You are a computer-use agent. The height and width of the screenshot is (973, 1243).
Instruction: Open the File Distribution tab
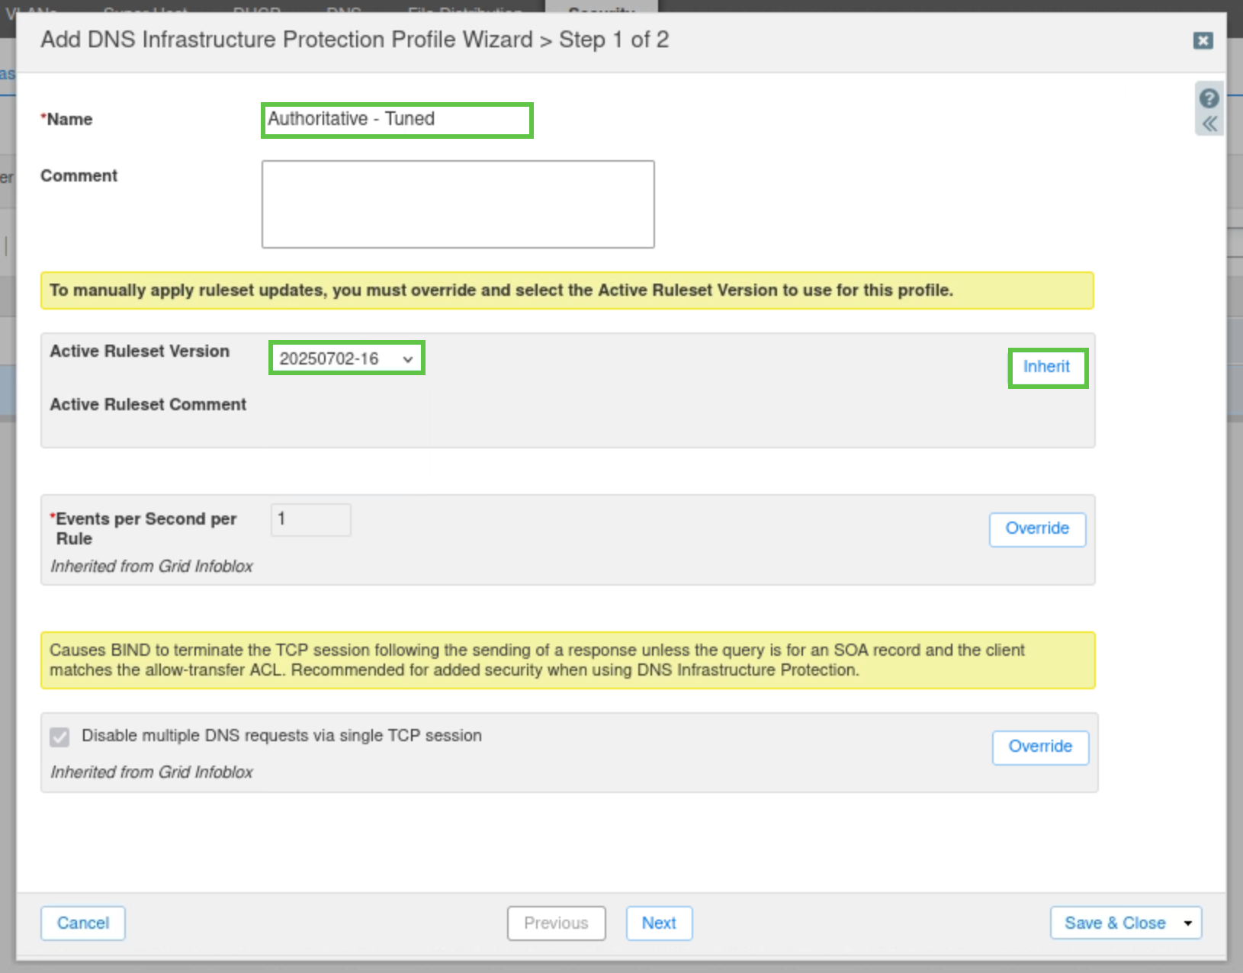coord(464,8)
